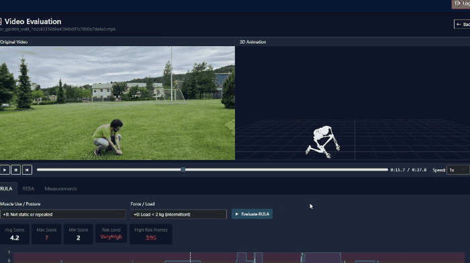Click the 3D skeleton animation view

(352, 103)
